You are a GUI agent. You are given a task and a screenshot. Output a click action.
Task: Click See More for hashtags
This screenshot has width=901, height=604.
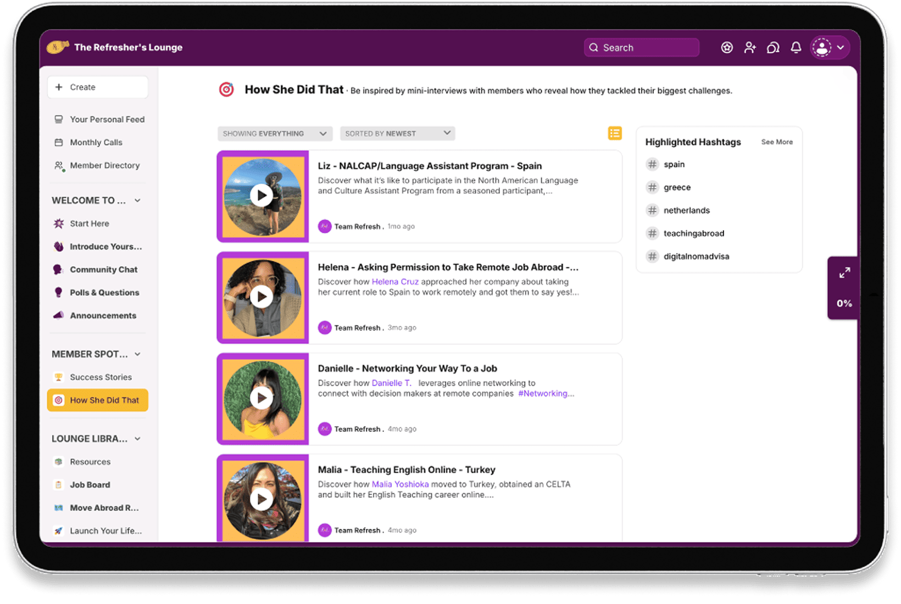click(777, 142)
